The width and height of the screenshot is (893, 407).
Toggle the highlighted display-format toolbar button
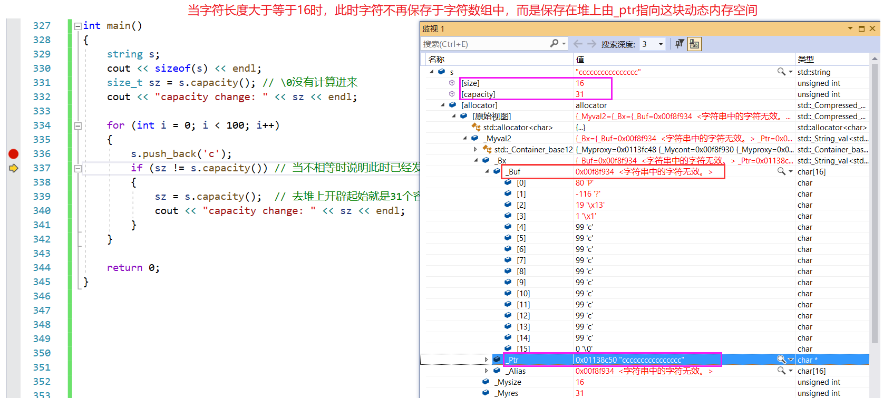click(694, 44)
